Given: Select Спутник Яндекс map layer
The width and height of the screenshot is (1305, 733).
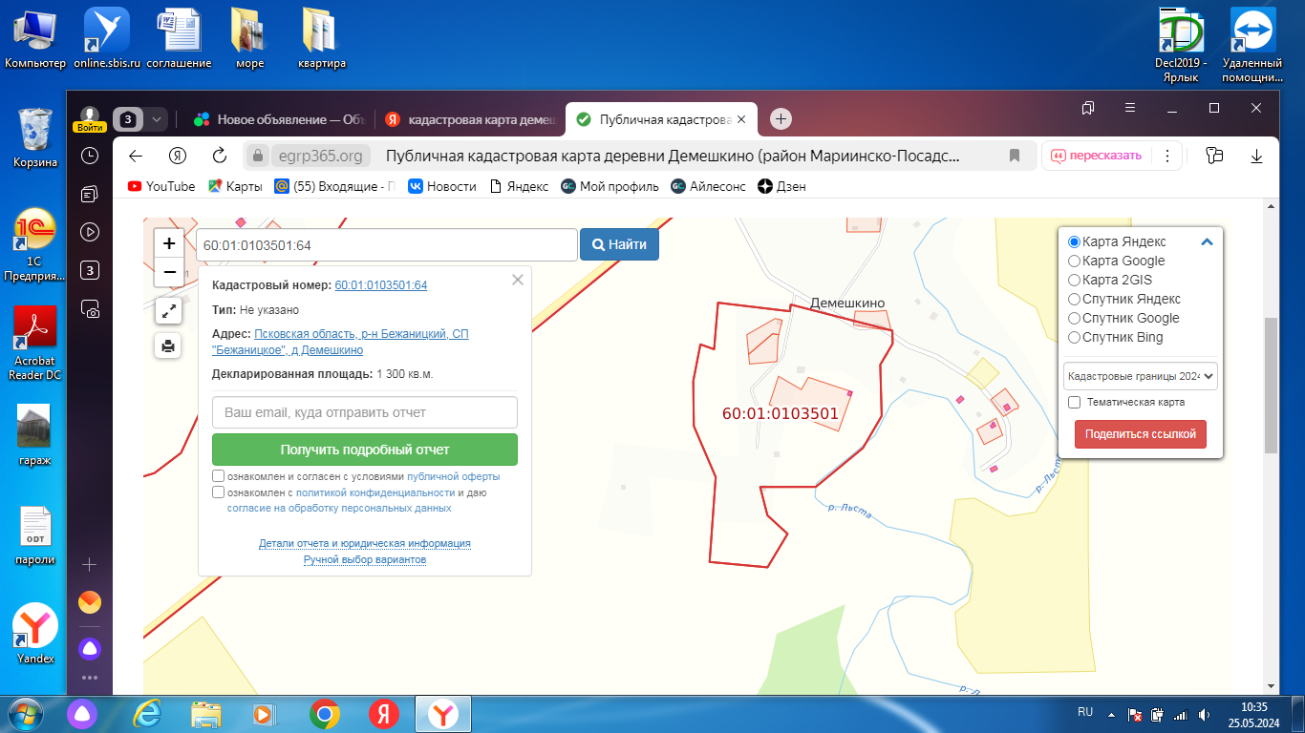Looking at the screenshot, I should tap(1074, 299).
